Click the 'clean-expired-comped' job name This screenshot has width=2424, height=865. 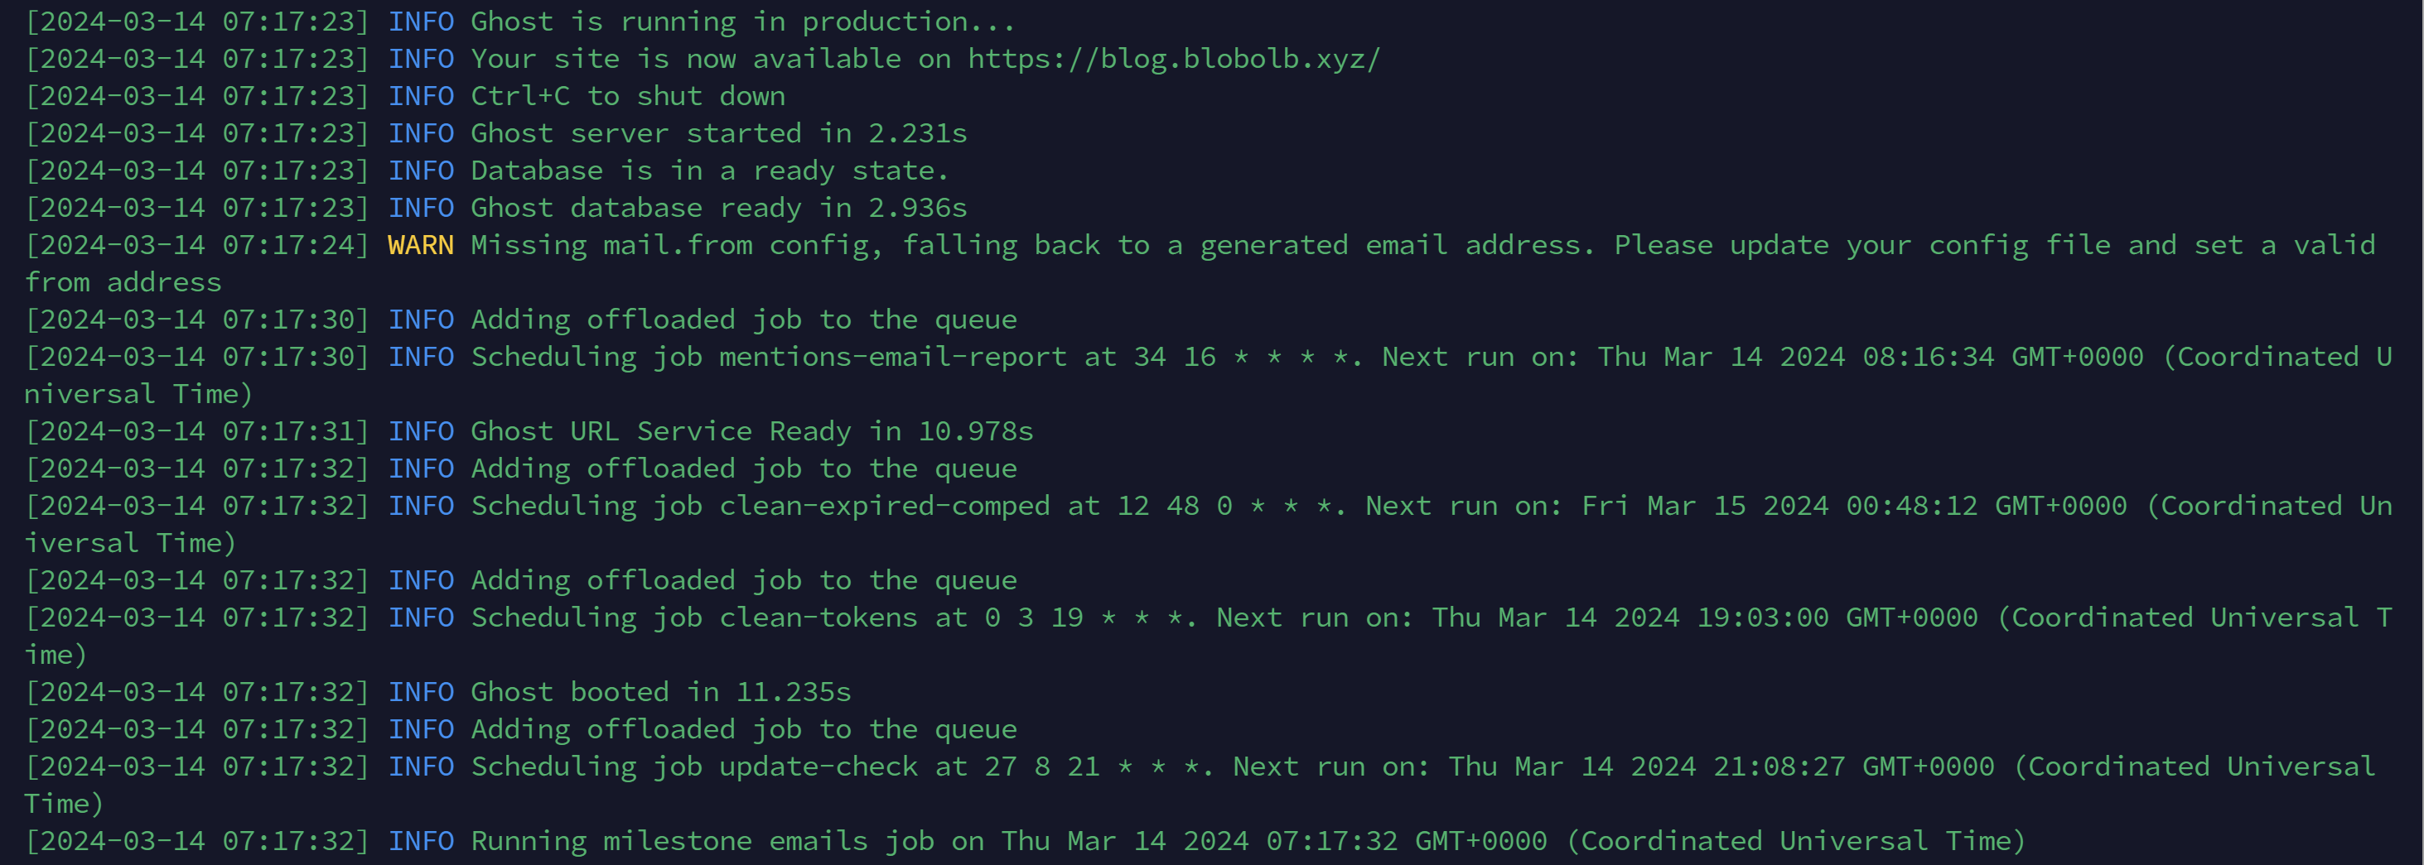click(x=885, y=506)
